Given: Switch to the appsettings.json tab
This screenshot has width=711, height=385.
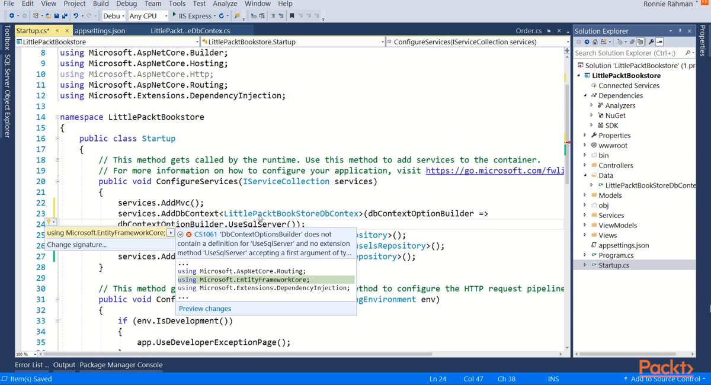Looking at the screenshot, I should pos(100,31).
